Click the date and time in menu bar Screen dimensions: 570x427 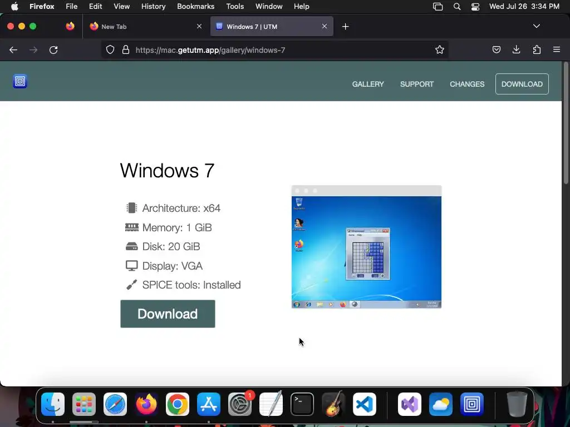524,7
